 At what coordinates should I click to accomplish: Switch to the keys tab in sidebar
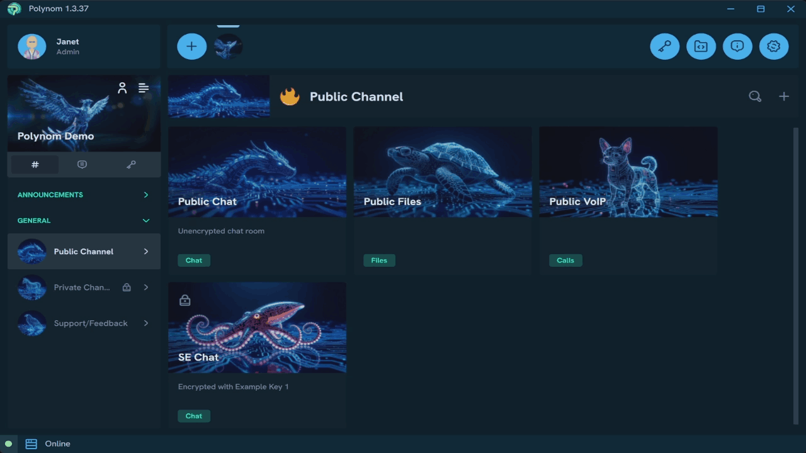(x=131, y=165)
